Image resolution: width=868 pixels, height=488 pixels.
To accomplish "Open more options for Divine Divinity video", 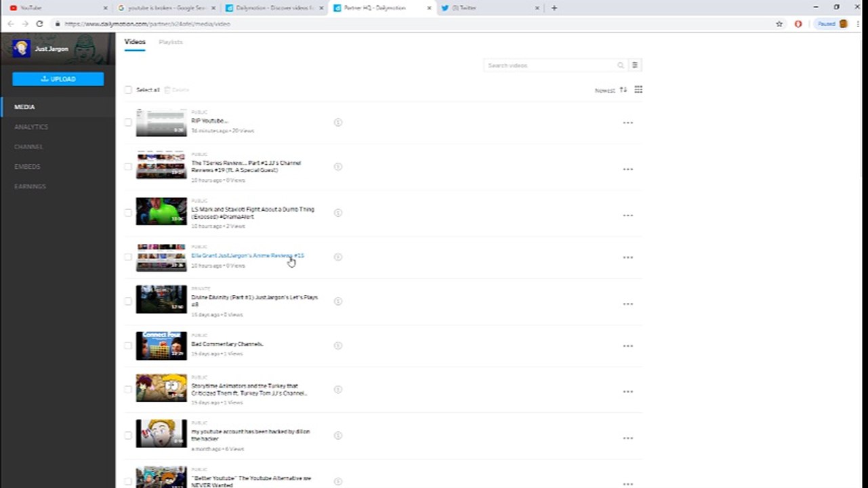I will point(628,304).
